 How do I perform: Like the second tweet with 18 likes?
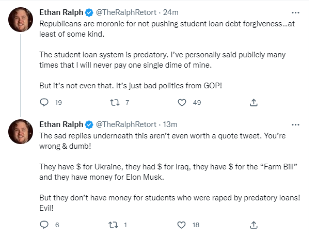pyautogui.click(x=181, y=225)
